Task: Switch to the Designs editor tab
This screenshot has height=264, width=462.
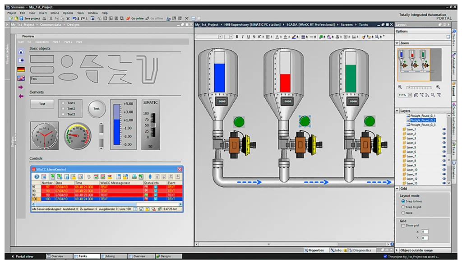Action: pos(169,256)
